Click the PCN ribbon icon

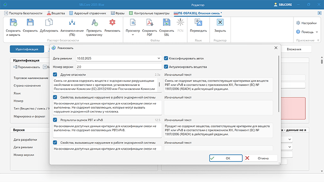[x=180, y=22]
